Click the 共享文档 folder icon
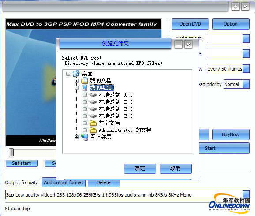The image size is (255, 216). pyautogui.click(x=93, y=123)
